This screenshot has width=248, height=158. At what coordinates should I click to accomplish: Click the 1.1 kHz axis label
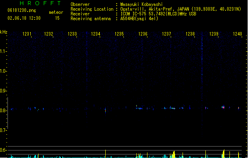tap(3, 51)
